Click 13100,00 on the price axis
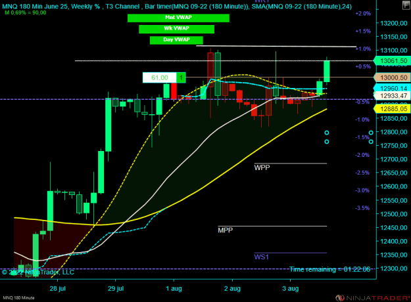Viewport: 411px width, 302px height. point(394,51)
